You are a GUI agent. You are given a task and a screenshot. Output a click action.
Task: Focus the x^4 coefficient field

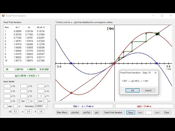41,91
